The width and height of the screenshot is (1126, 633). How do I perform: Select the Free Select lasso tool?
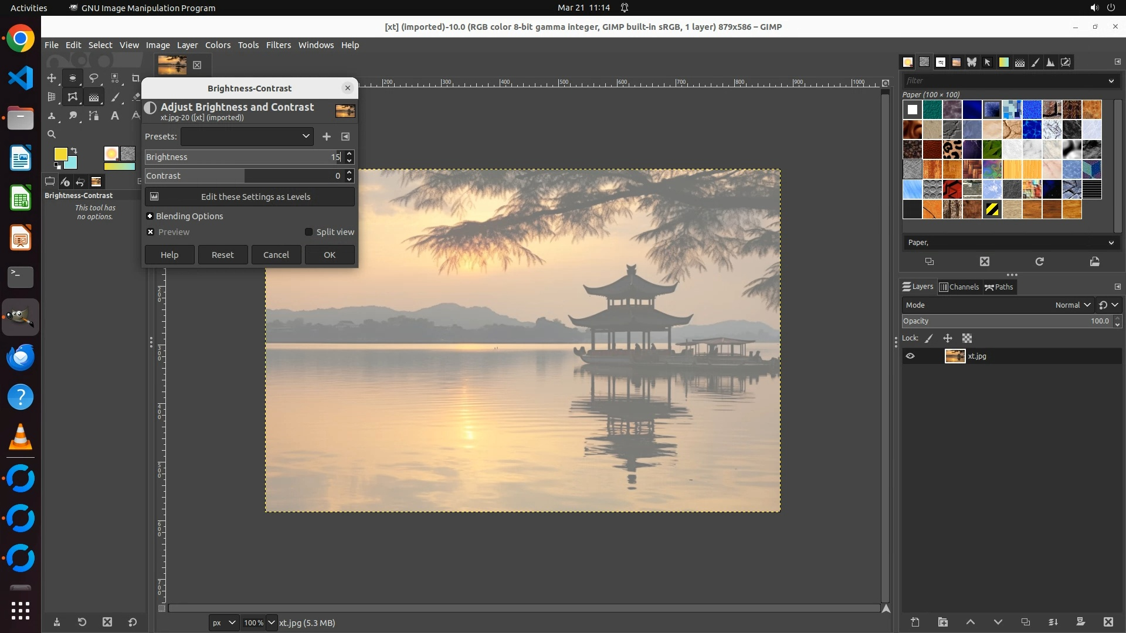click(93, 78)
